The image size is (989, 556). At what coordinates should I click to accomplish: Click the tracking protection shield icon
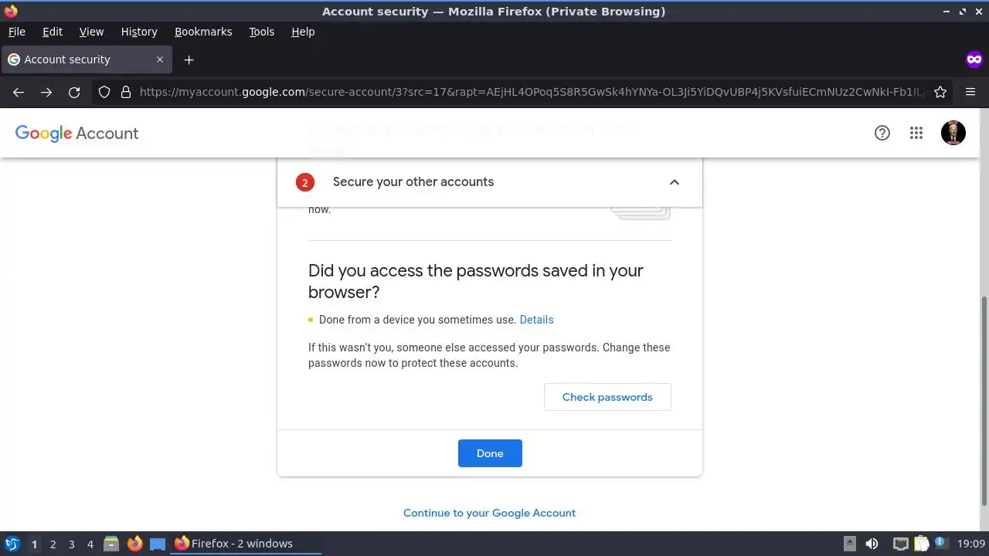104,92
